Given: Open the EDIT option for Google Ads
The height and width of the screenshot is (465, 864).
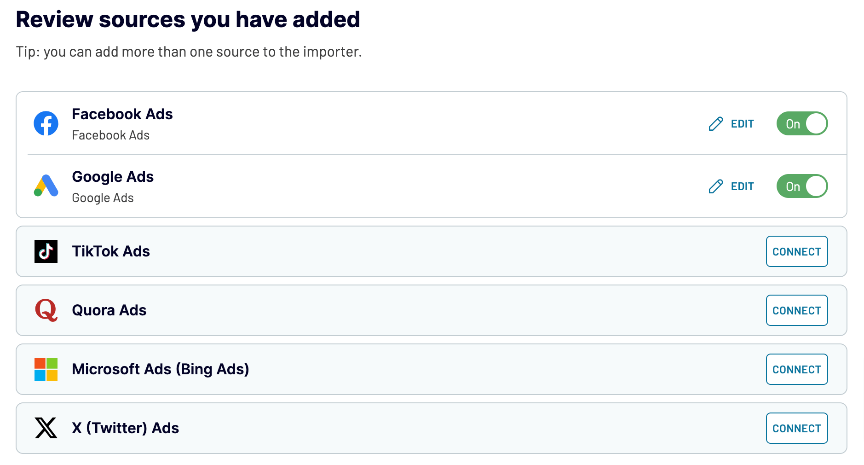Looking at the screenshot, I should click(742, 186).
